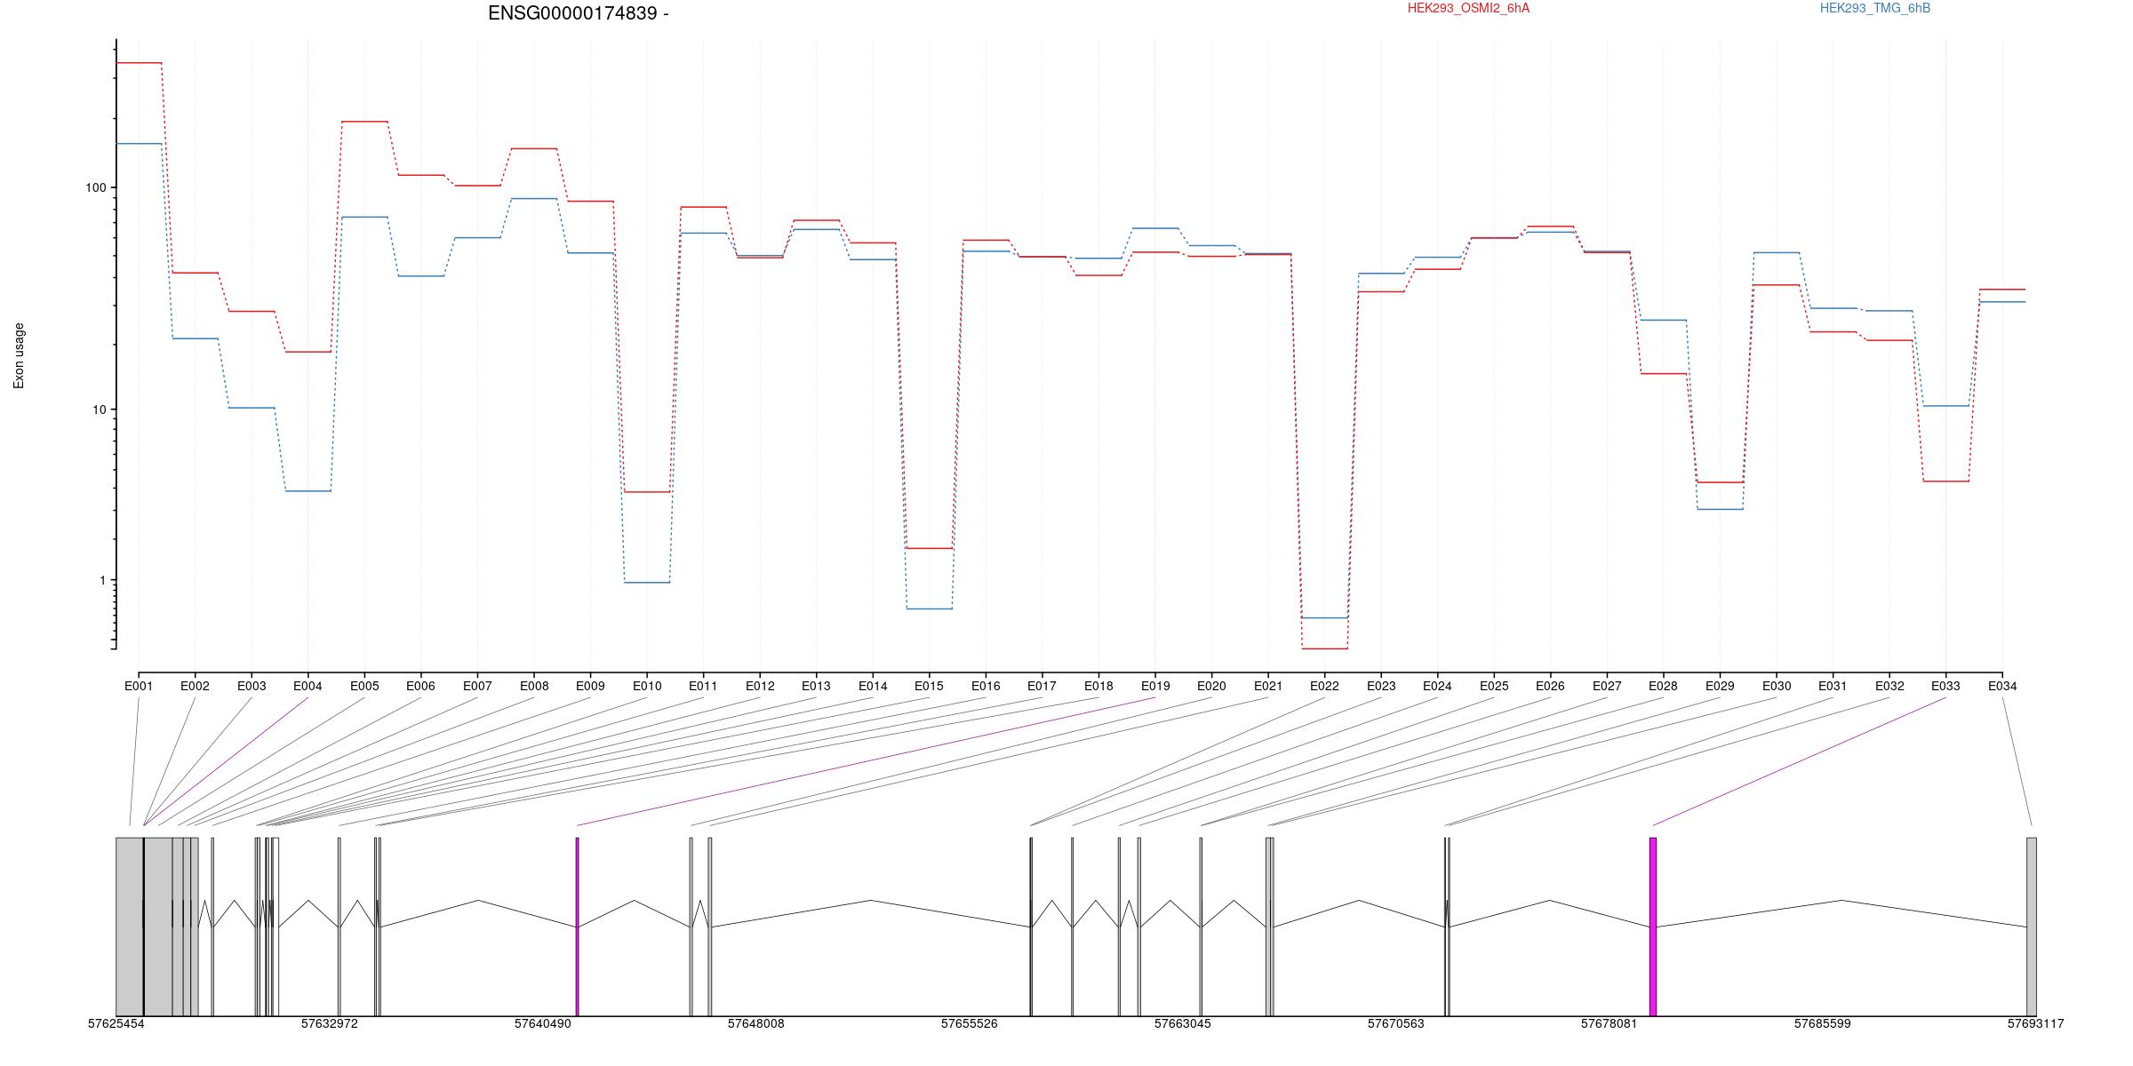Screen dimensions: 2133x1066
Task: Click genomic coordinate 57693117
Action: click(x=2035, y=1023)
